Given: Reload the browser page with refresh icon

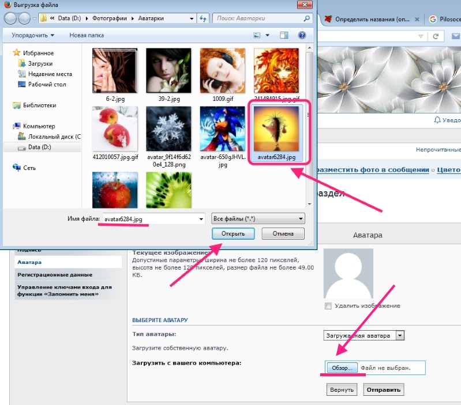Looking at the screenshot, I should point(436,36).
